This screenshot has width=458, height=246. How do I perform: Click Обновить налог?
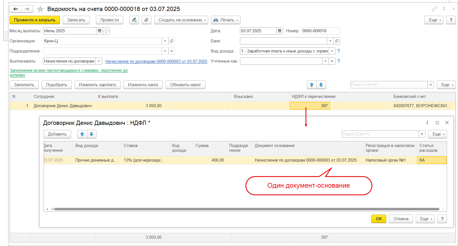pyautogui.click(x=185, y=85)
